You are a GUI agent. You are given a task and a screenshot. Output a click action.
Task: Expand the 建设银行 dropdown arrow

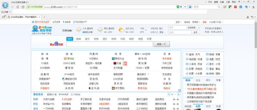point(148,74)
